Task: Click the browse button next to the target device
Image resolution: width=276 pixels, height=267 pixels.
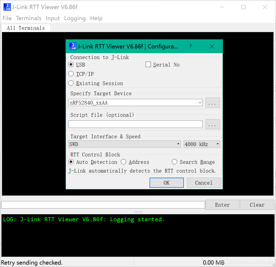Action: tap(213, 103)
